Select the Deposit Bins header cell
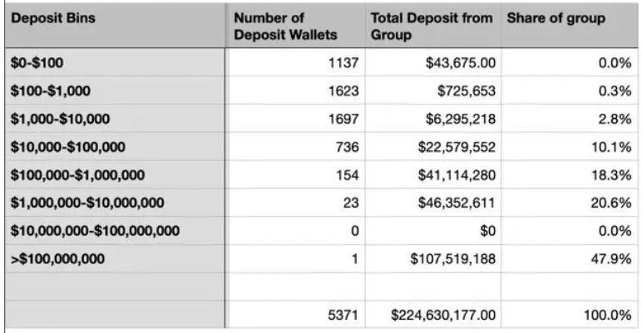 [115, 26]
